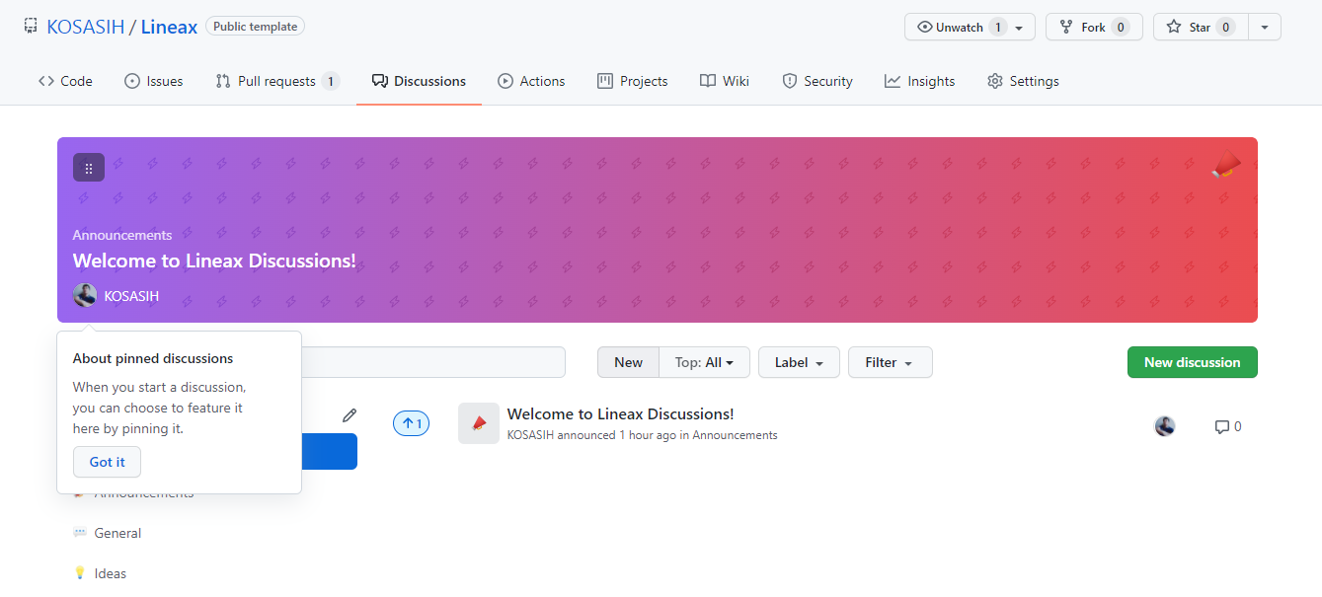Upvote the Welcome to Lineax discussion

411,424
